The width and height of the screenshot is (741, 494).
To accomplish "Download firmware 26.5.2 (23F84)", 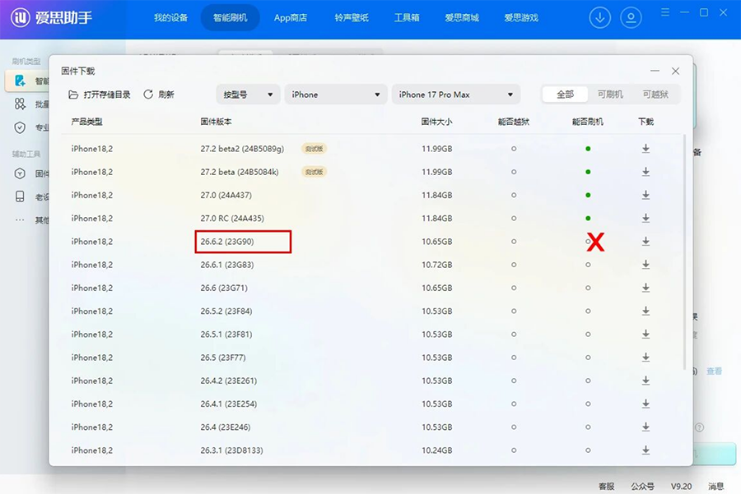I will 645,311.
